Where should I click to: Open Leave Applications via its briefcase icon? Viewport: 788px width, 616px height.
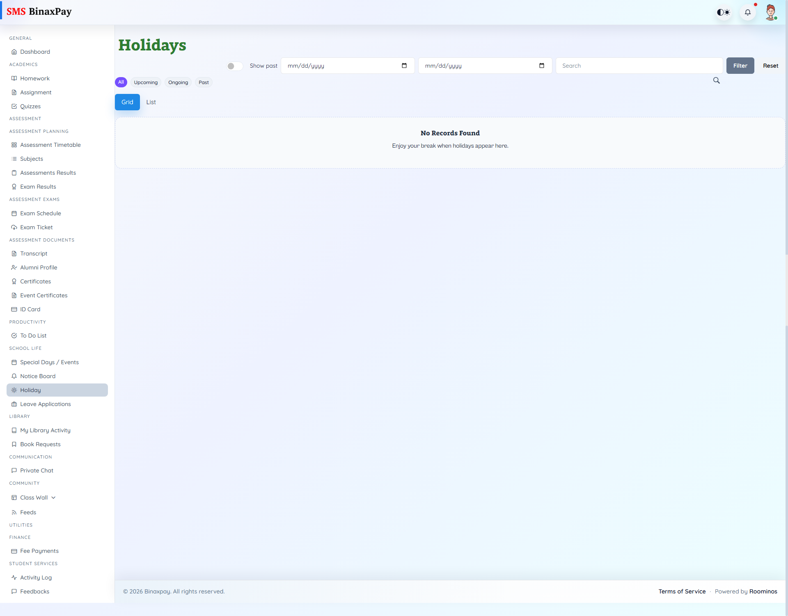14,404
